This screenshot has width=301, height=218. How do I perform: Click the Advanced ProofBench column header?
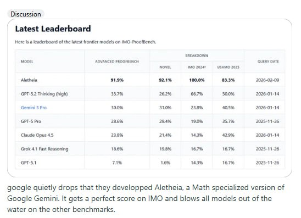117,62
